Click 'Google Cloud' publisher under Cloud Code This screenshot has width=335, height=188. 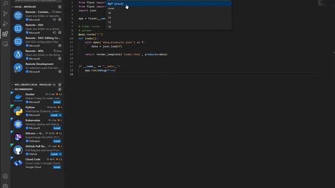33,167
